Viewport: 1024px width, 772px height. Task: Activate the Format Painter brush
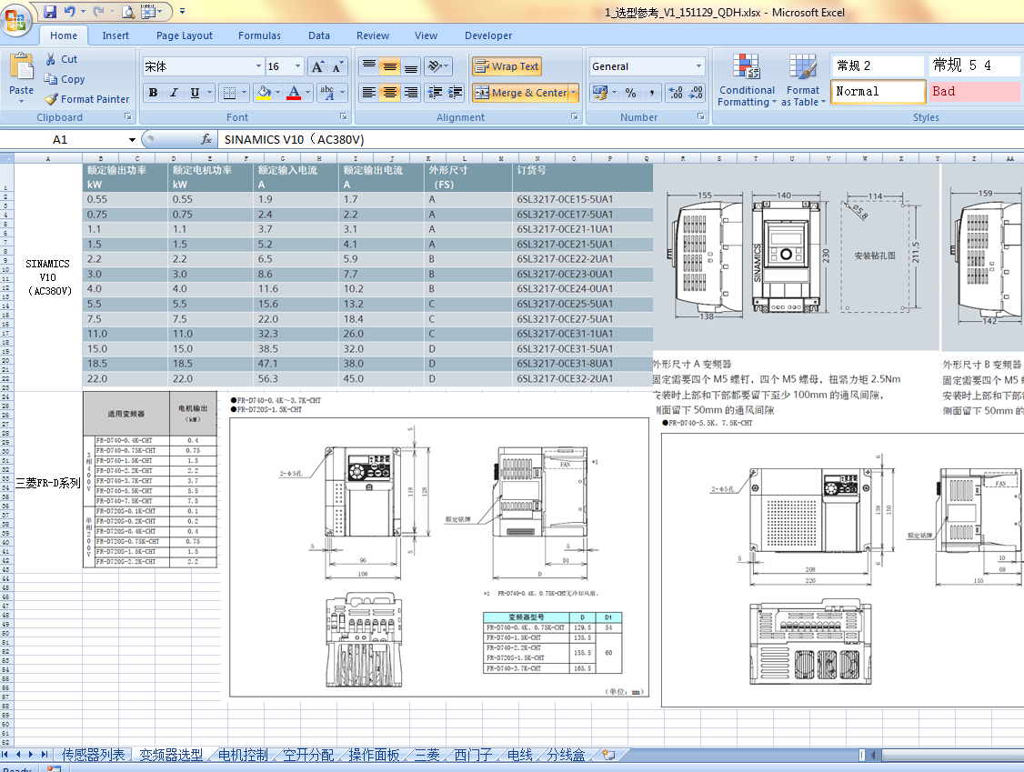[x=51, y=99]
